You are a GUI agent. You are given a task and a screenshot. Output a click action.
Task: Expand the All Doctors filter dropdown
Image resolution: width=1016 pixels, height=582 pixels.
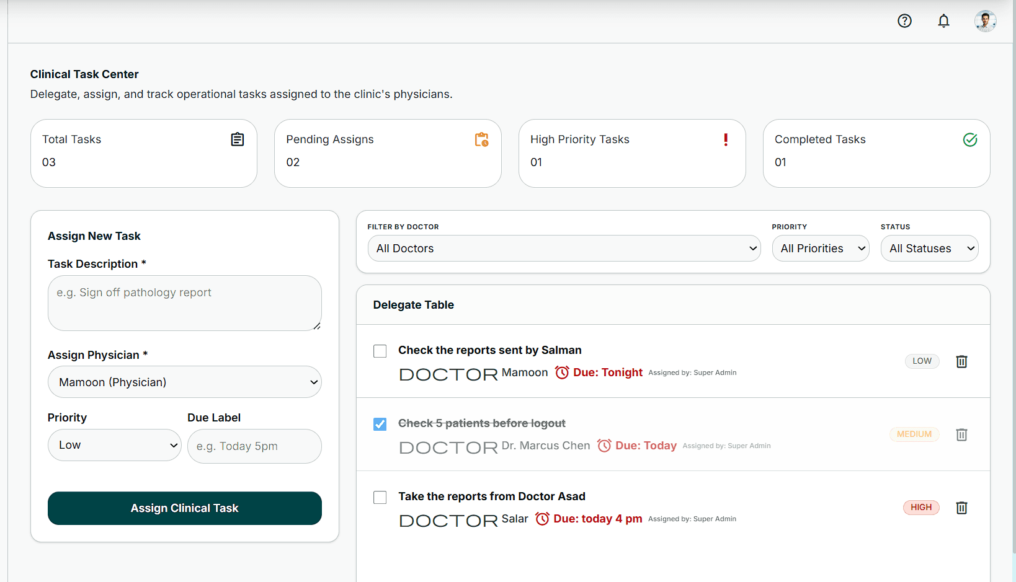pos(564,248)
